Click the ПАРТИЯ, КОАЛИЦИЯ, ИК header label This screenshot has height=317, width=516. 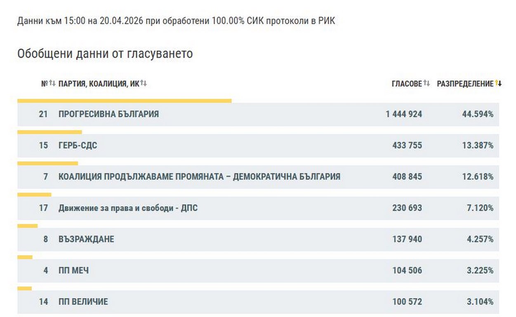click(99, 84)
